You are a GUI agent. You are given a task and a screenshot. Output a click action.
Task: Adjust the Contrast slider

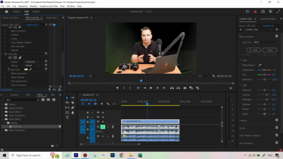click(264, 95)
